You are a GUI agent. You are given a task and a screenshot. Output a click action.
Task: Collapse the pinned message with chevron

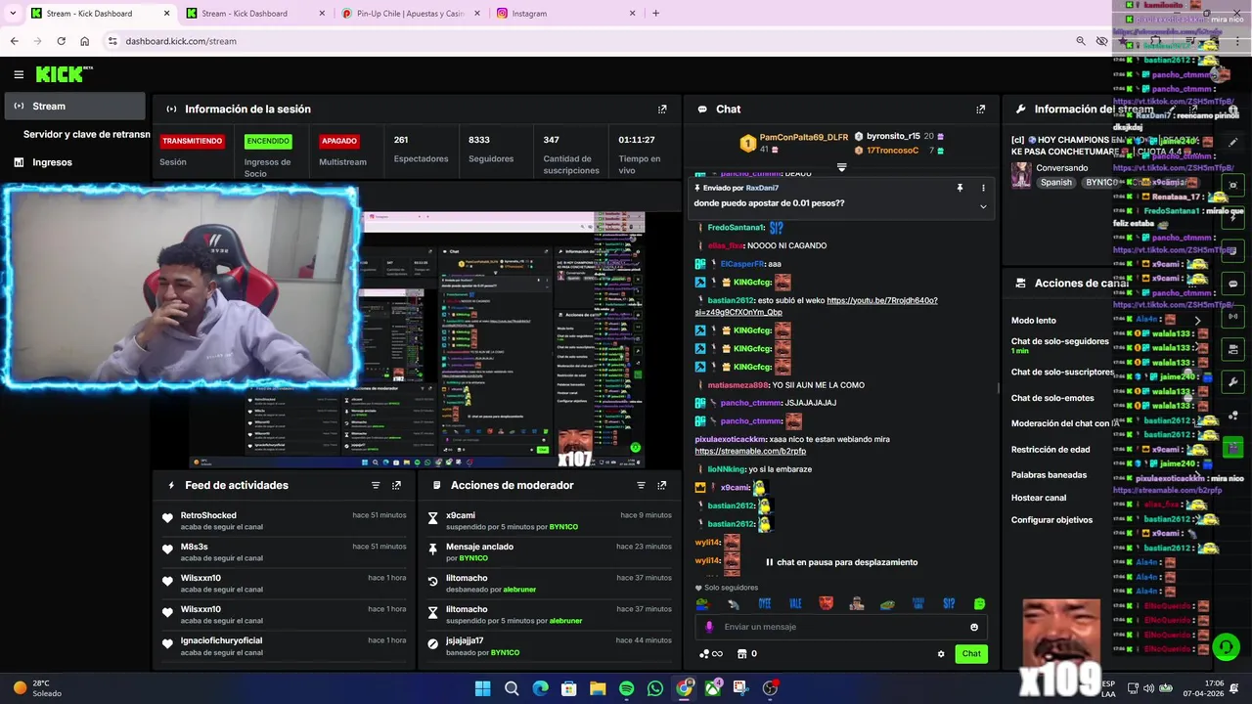coord(983,206)
